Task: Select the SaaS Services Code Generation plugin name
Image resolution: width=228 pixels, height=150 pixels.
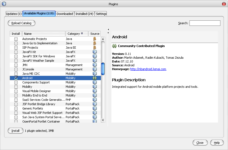Action: click(x=43, y=100)
